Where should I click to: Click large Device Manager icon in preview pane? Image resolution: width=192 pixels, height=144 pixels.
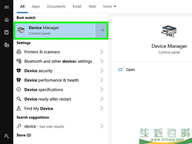tap(169, 31)
